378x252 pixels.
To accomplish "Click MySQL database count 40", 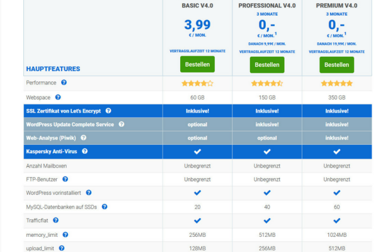I will click(x=267, y=207).
